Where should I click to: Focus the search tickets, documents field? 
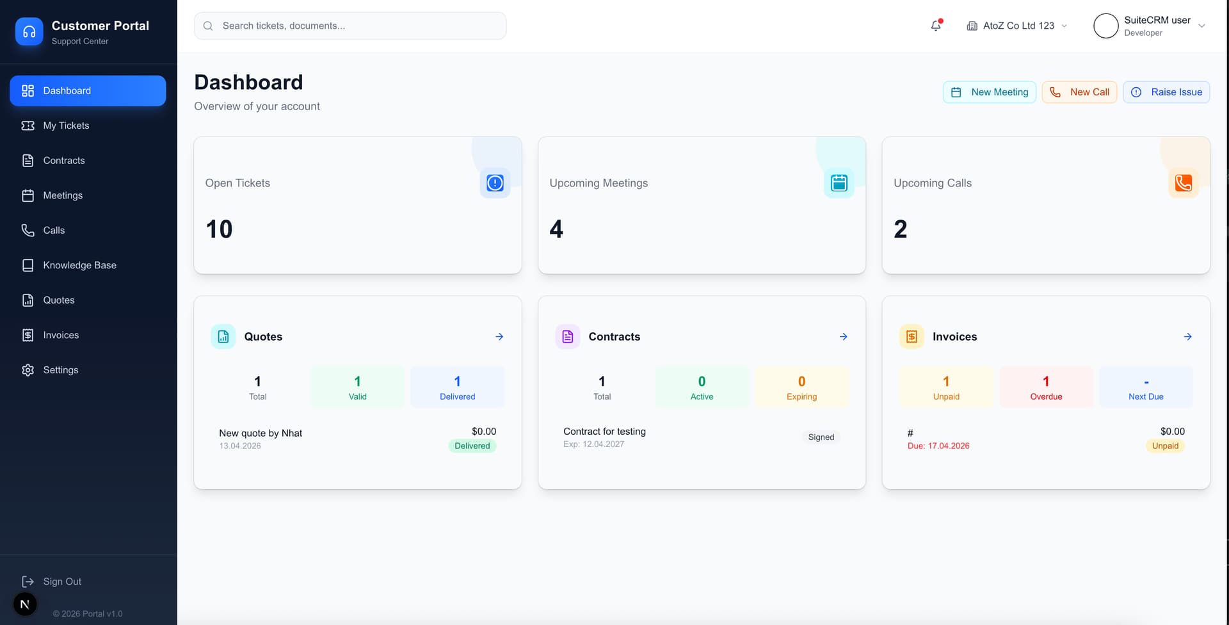pyautogui.click(x=350, y=26)
